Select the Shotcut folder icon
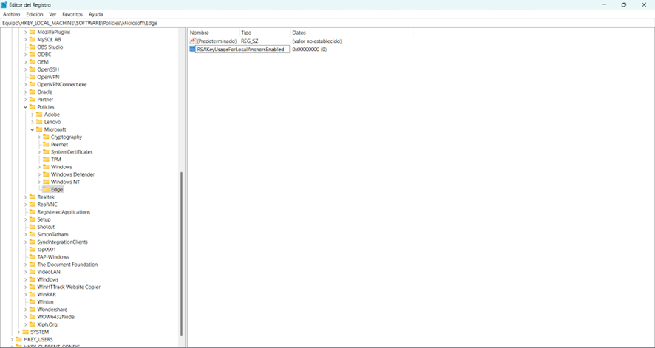The width and height of the screenshot is (655, 348). 33,227
